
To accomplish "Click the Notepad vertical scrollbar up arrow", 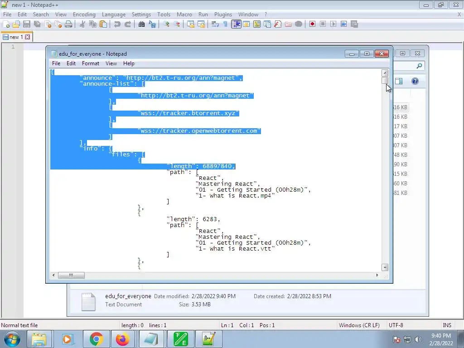I will [x=385, y=73].
